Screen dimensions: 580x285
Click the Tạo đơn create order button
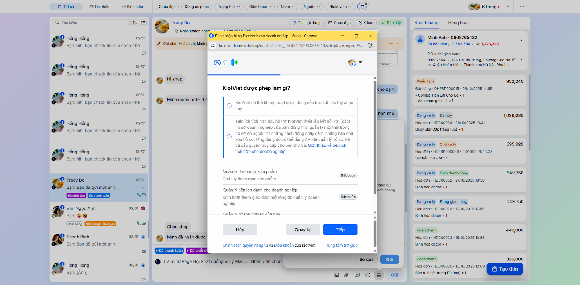pyautogui.click(x=505, y=269)
